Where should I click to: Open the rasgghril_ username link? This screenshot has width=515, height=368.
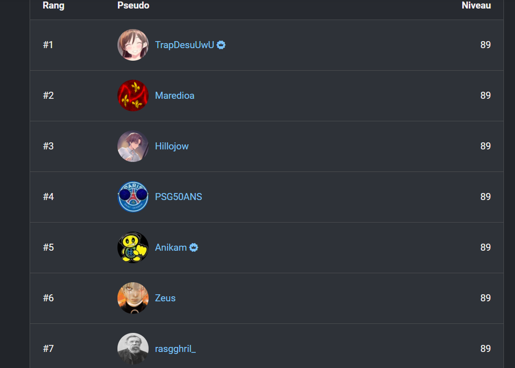pos(175,348)
